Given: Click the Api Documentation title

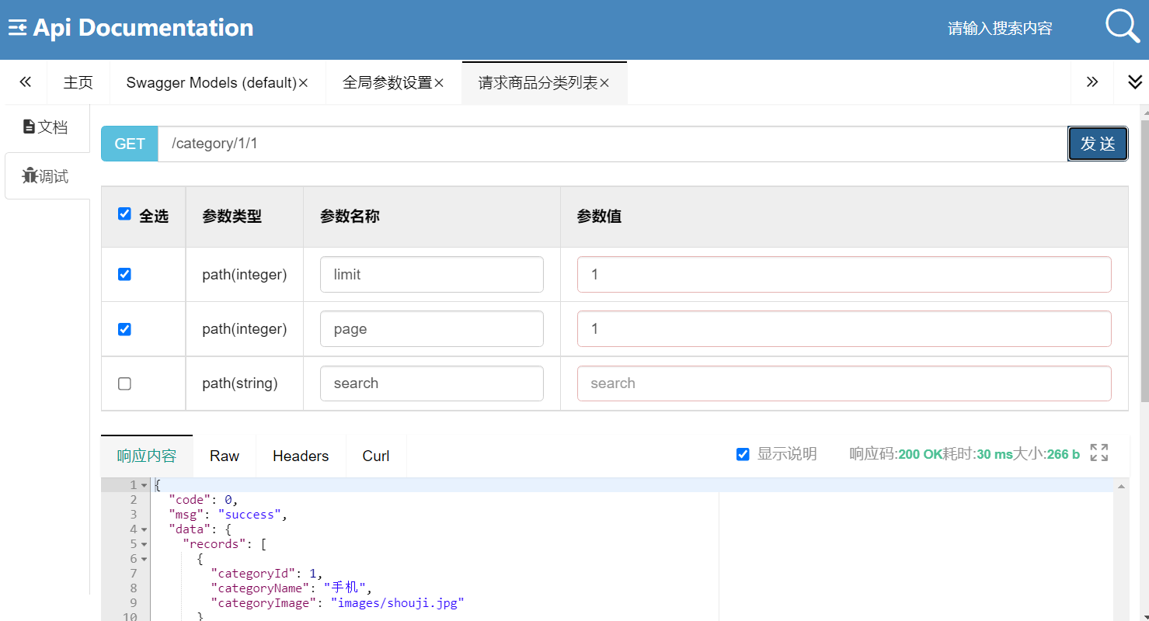Looking at the screenshot, I should pos(143,28).
